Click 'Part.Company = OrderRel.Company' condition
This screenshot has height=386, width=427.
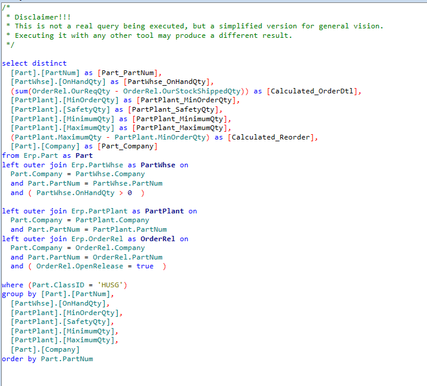pyautogui.click(x=78, y=248)
